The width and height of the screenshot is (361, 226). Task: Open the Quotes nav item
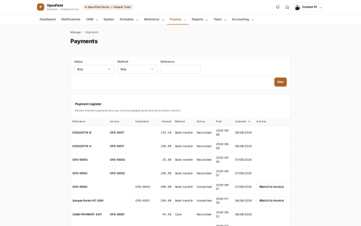coord(108,19)
